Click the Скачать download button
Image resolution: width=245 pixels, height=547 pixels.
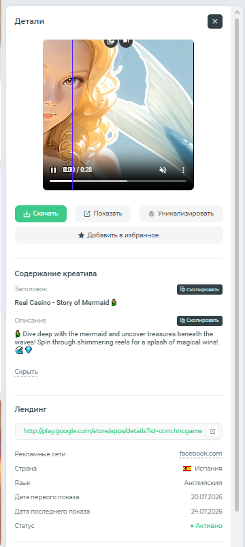(x=41, y=214)
